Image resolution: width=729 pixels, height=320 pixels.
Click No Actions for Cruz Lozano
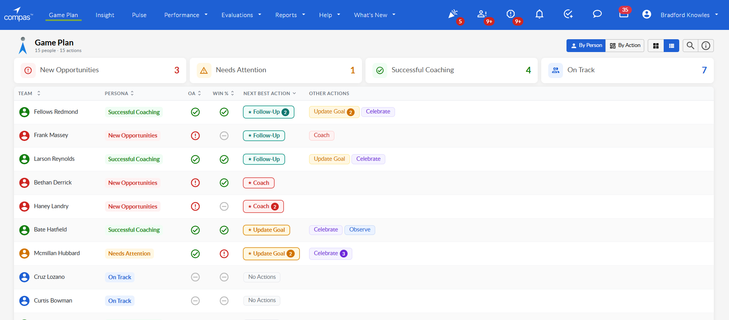click(262, 277)
